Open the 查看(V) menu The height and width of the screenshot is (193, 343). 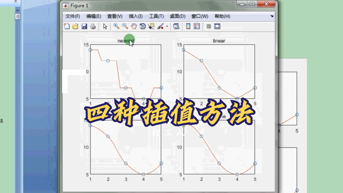click(115, 16)
